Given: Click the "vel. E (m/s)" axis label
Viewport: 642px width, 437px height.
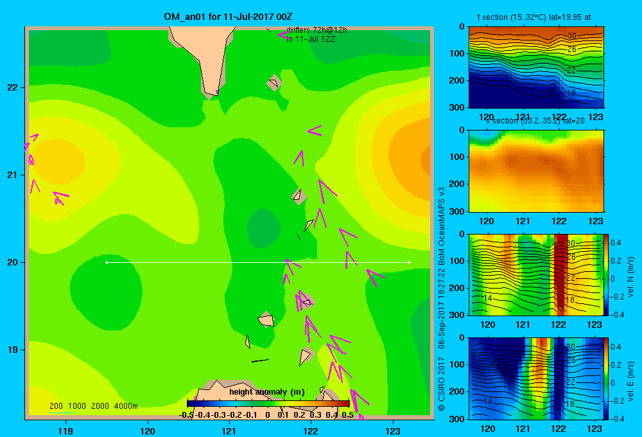Looking at the screenshot, I should coord(630,381).
